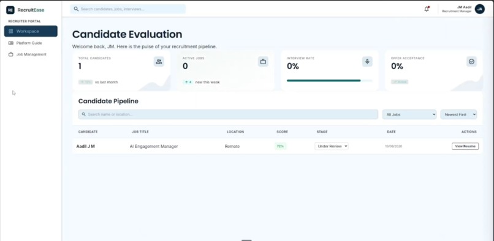Click the Candidate column header

(x=88, y=132)
